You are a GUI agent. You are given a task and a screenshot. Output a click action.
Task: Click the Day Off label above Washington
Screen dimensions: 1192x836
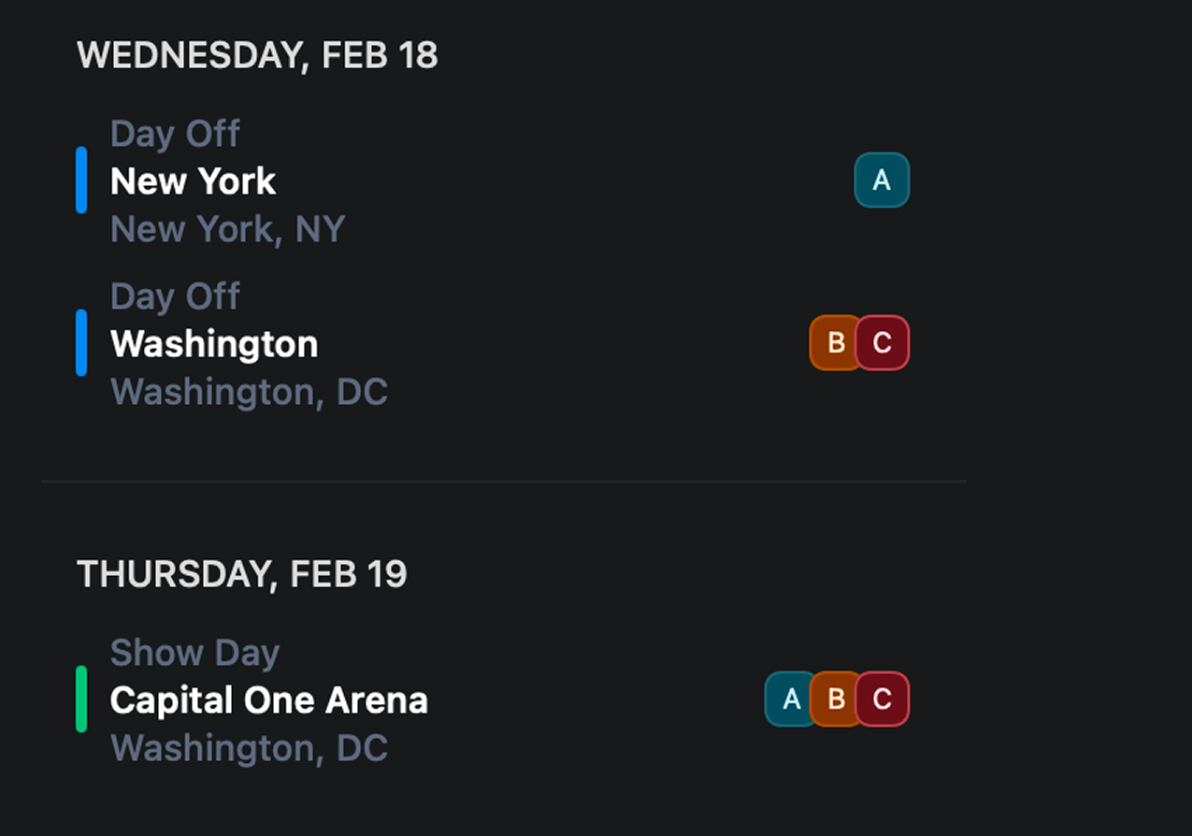pos(175,296)
